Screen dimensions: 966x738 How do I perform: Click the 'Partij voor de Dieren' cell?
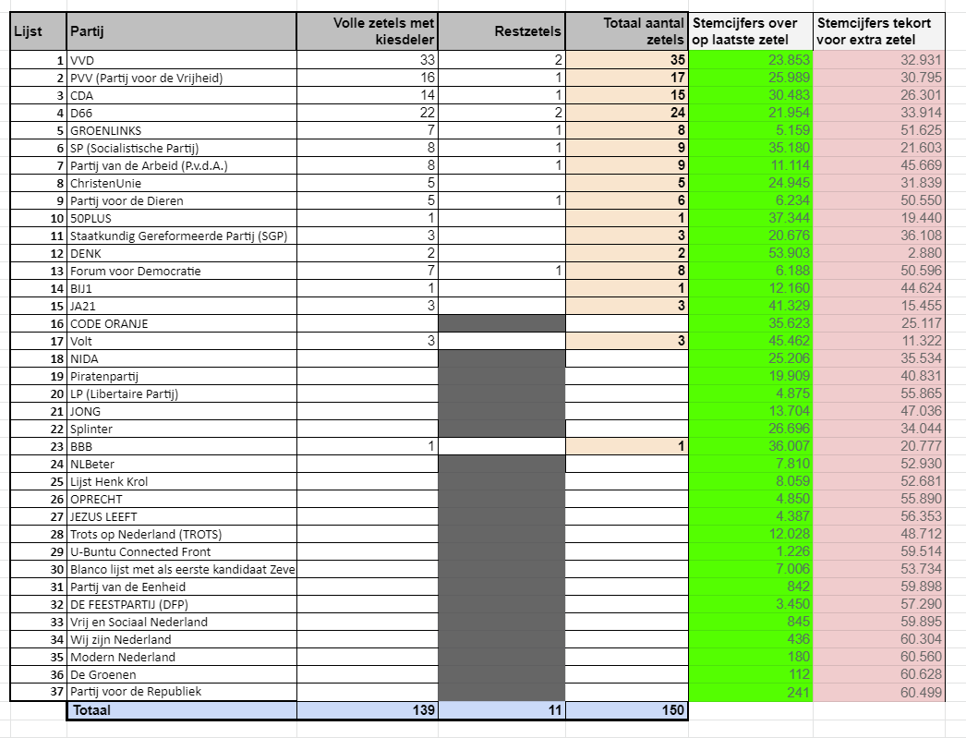182,200
